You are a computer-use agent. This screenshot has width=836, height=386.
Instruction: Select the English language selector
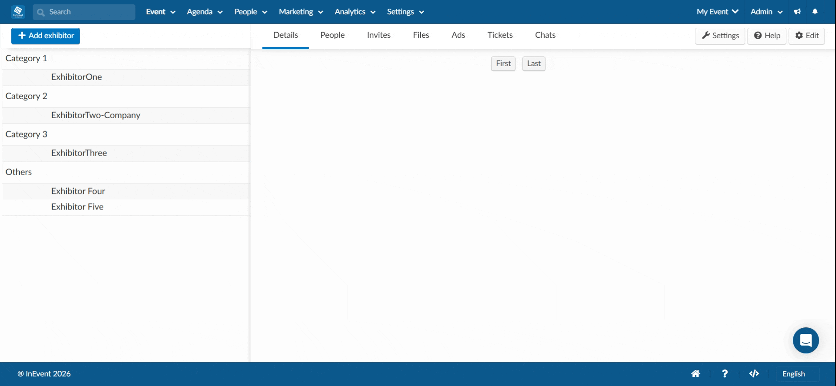coord(798,374)
